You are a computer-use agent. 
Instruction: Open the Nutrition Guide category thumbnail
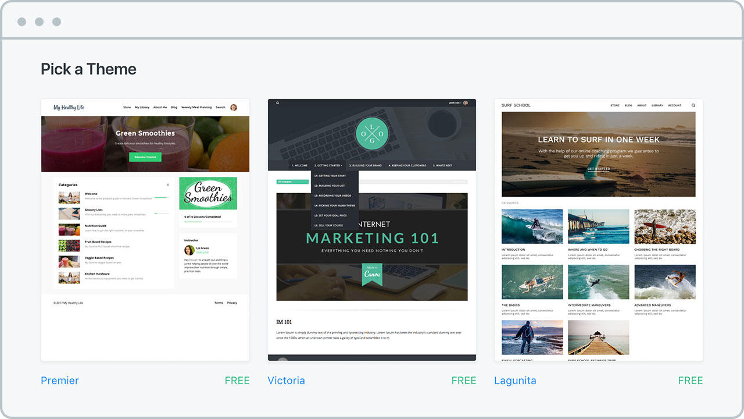point(69,229)
